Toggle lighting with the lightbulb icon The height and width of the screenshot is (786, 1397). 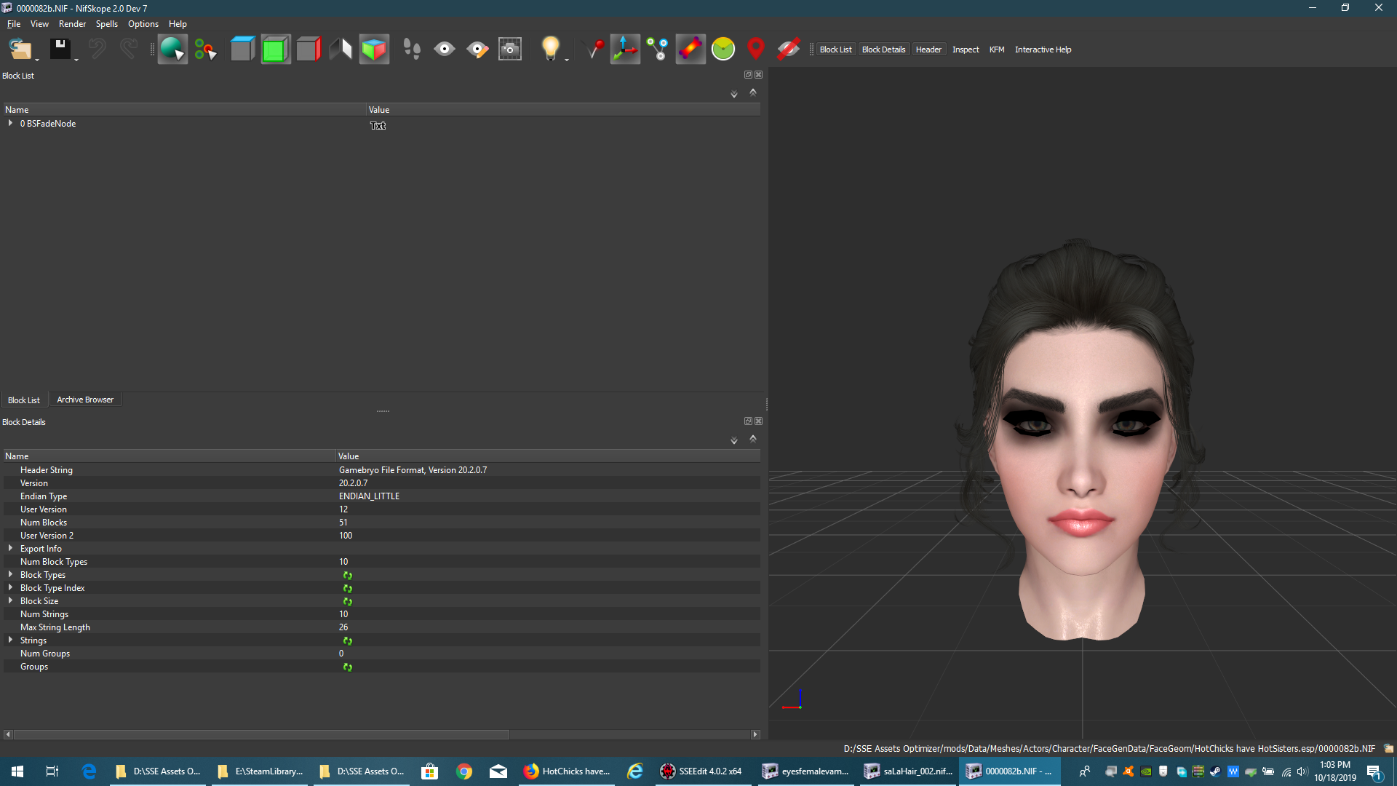click(551, 49)
